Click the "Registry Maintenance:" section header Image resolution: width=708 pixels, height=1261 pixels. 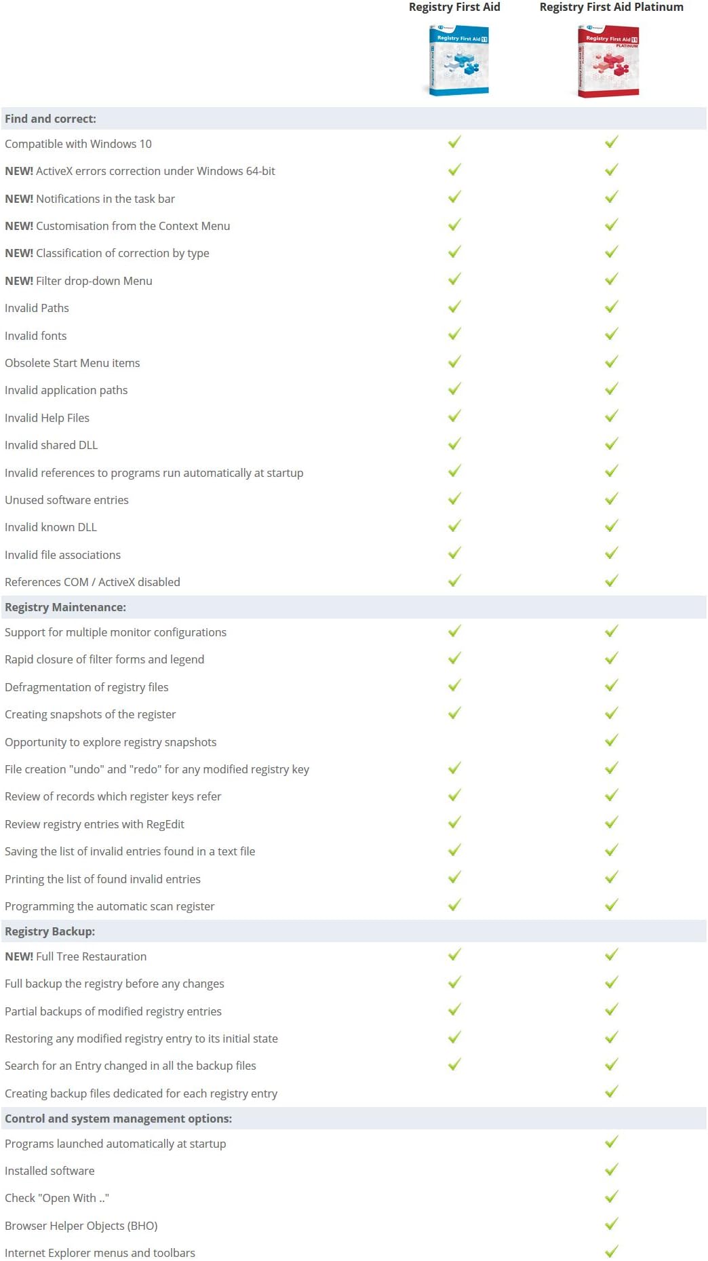click(66, 607)
